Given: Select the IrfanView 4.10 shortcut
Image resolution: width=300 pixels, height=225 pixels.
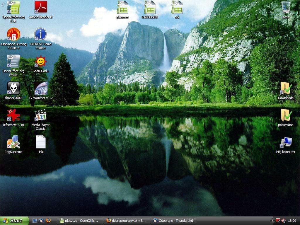Looking at the screenshot, I should point(13,115).
